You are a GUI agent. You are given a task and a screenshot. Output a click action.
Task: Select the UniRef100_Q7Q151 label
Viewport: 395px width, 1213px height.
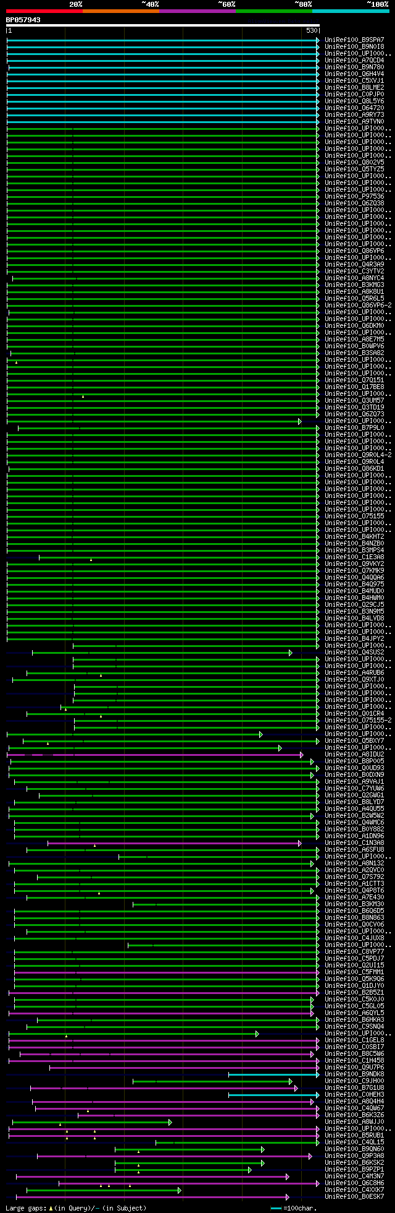[x=354, y=380]
